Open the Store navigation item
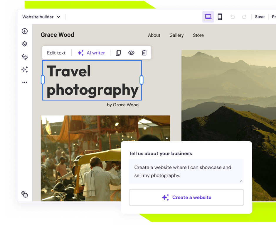 (x=198, y=35)
